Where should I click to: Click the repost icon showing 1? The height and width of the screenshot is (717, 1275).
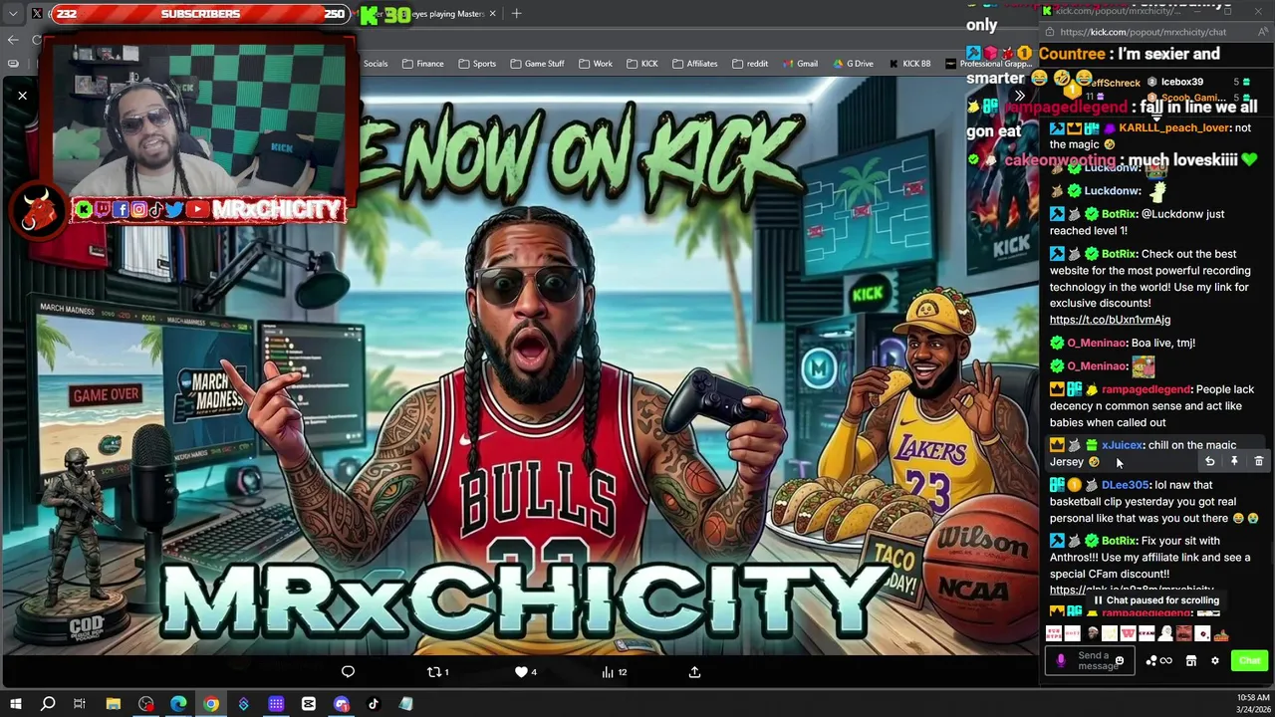click(x=437, y=672)
